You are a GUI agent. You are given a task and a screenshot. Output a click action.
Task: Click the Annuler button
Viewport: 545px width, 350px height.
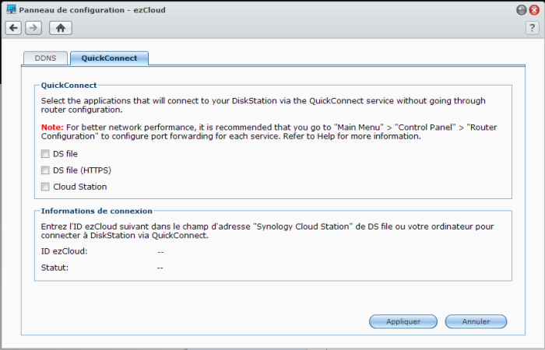476,321
